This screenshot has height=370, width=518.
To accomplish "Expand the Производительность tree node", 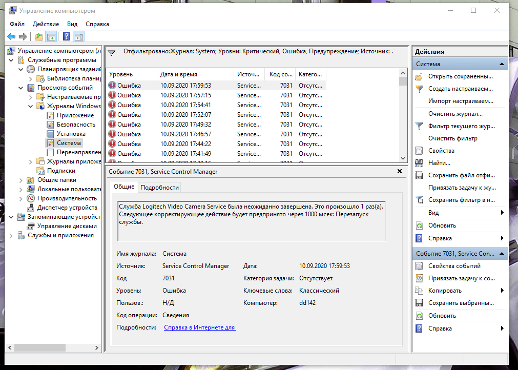I will [21, 198].
